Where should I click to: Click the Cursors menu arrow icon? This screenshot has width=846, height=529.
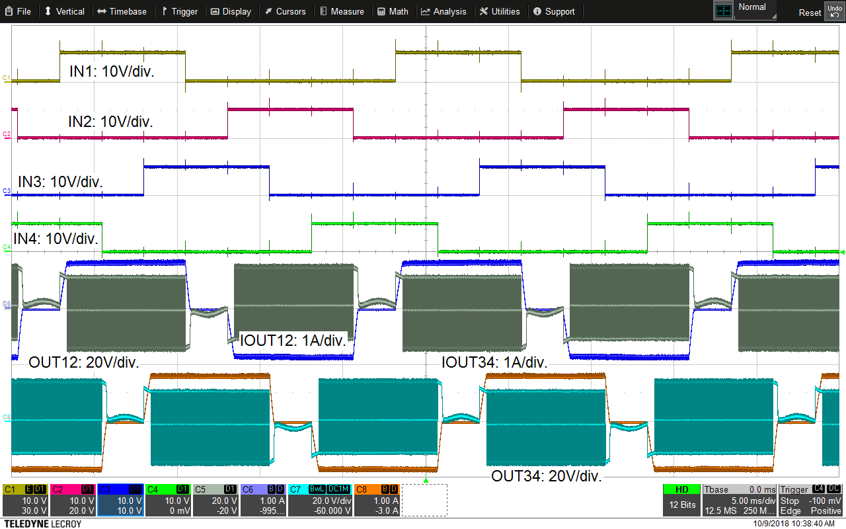point(269,11)
